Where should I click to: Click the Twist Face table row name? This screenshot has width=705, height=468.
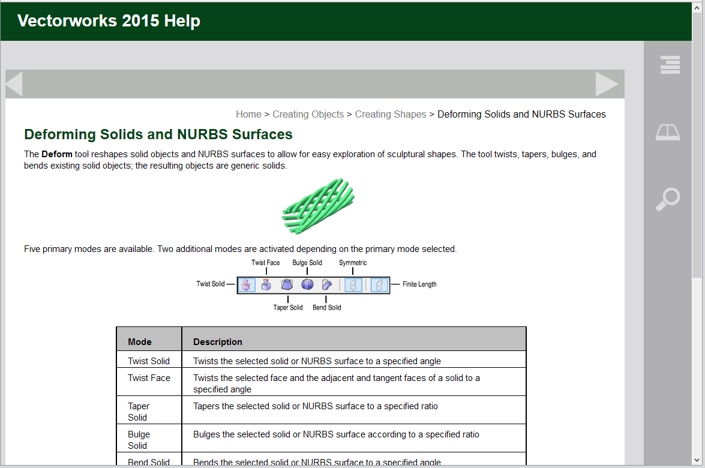[149, 378]
